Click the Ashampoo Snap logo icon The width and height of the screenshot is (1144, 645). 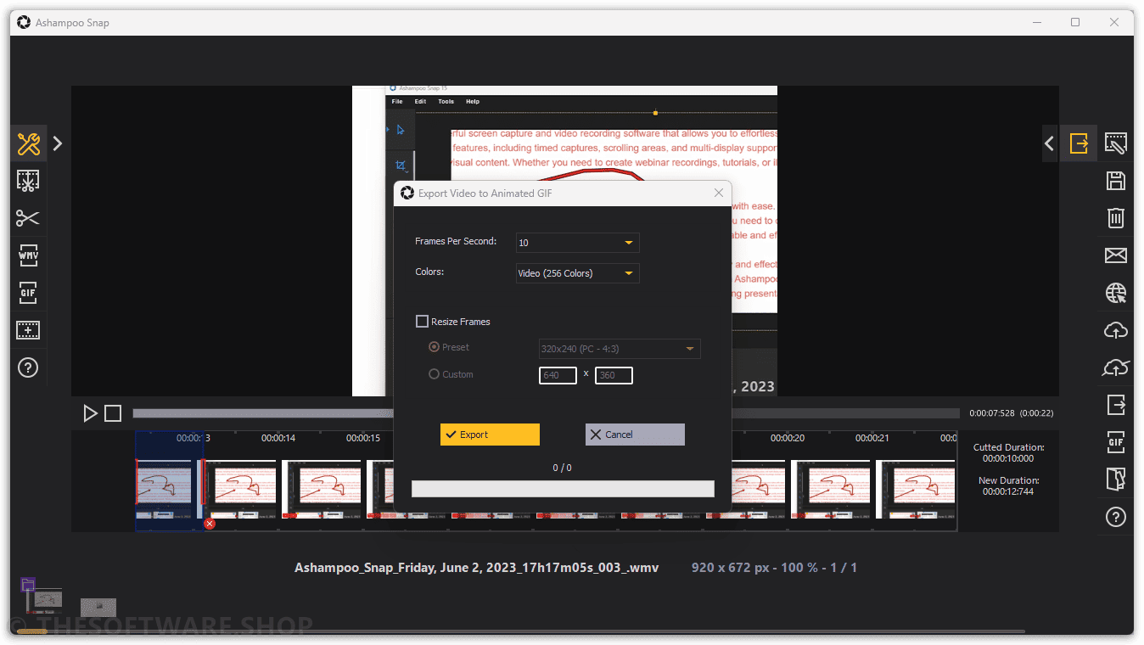[24, 22]
